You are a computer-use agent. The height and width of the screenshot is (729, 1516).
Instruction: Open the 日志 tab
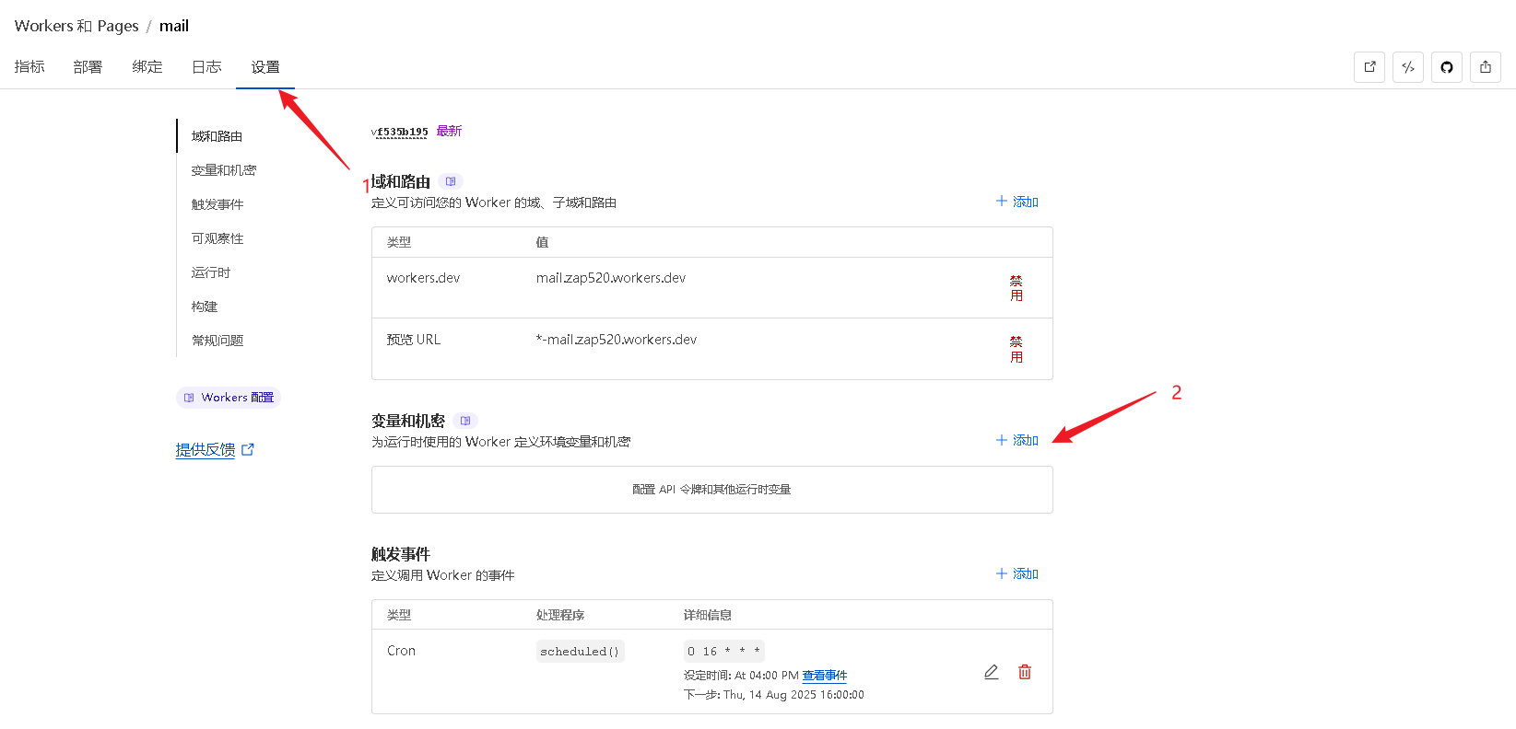(206, 67)
